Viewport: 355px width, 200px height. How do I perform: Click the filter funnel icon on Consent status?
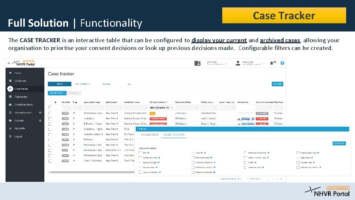pyautogui.click(x=167, y=102)
